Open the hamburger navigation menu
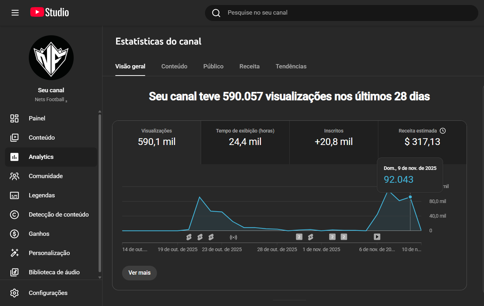This screenshot has width=484, height=306. coord(15,13)
